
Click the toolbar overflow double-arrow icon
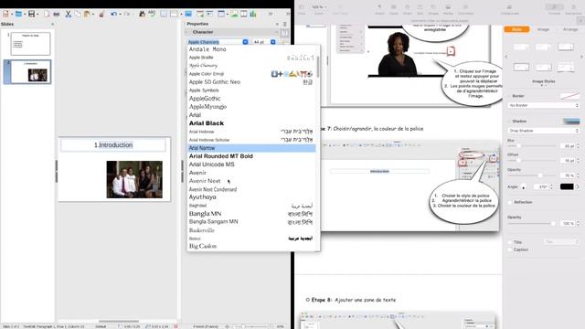(x=271, y=14)
